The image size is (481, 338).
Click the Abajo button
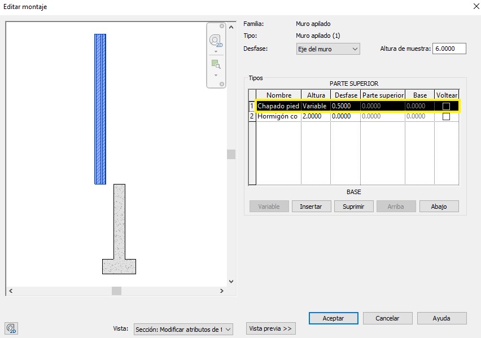(x=439, y=207)
